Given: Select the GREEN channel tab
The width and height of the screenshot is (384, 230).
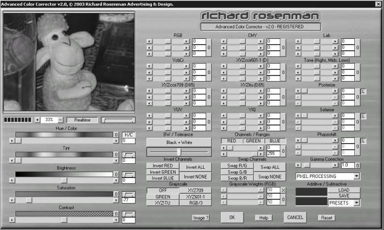Looking at the screenshot, I should (x=253, y=141).
